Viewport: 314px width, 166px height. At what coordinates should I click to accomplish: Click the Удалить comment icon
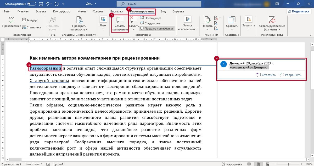pyautogui.click(x=134, y=20)
